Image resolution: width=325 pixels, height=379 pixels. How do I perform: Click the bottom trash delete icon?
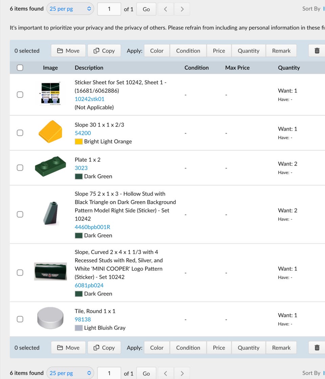click(x=317, y=348)
